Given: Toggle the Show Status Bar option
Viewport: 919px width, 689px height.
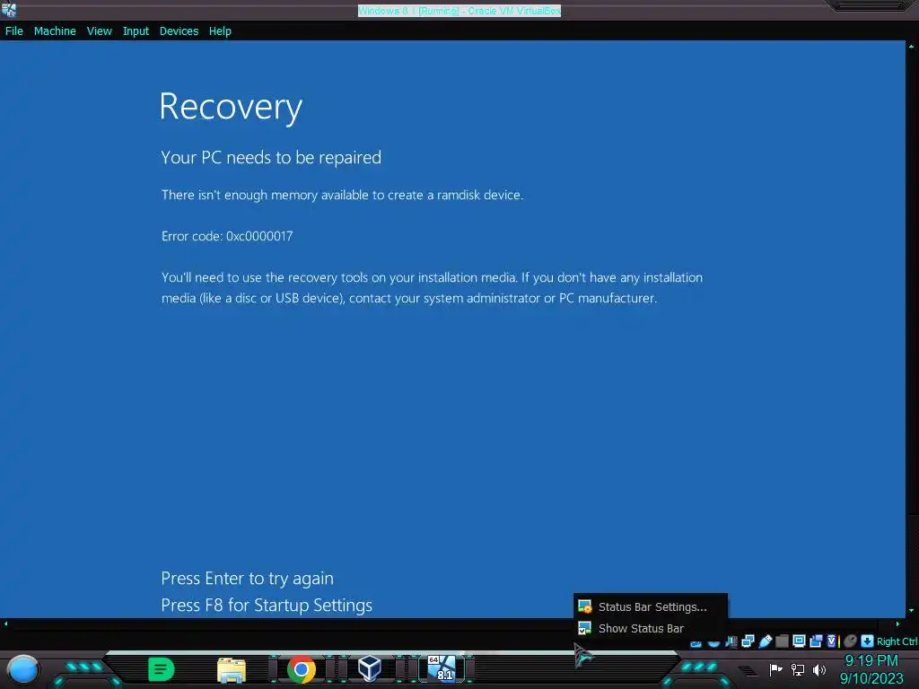Looking at the screenshot, I should tap(651, 629).
